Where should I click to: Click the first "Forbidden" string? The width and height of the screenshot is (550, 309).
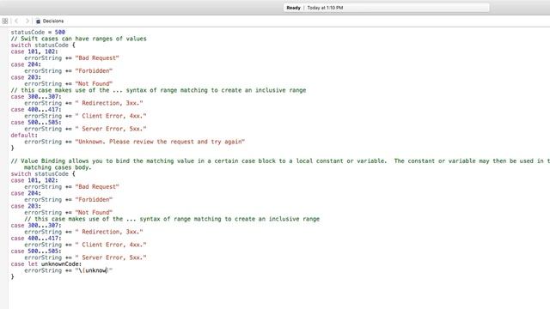click(x=94, y=70)
